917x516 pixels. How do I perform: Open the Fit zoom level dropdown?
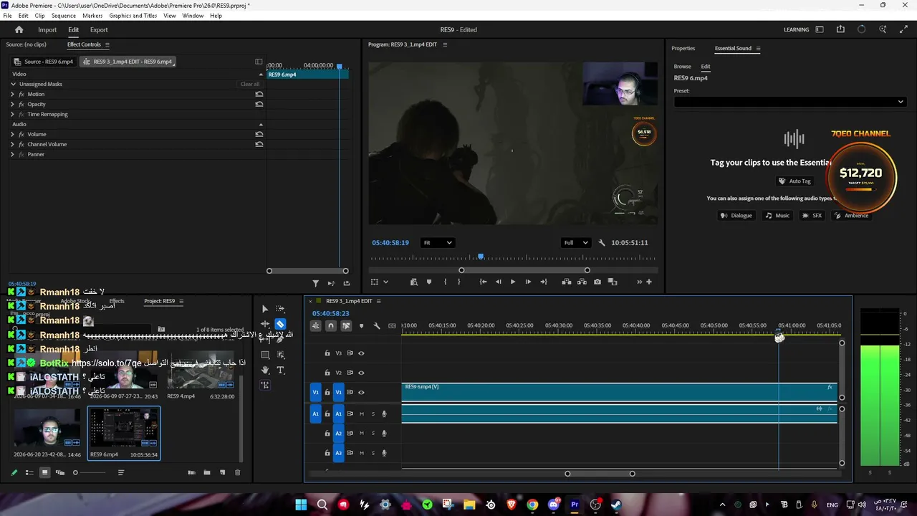[x=437, y=243]
